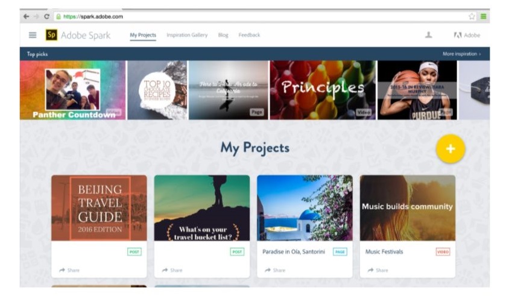This screenshot has height=296, width=512.
Task: Open the Panther Countdown top pick
Action: [73, 90]
